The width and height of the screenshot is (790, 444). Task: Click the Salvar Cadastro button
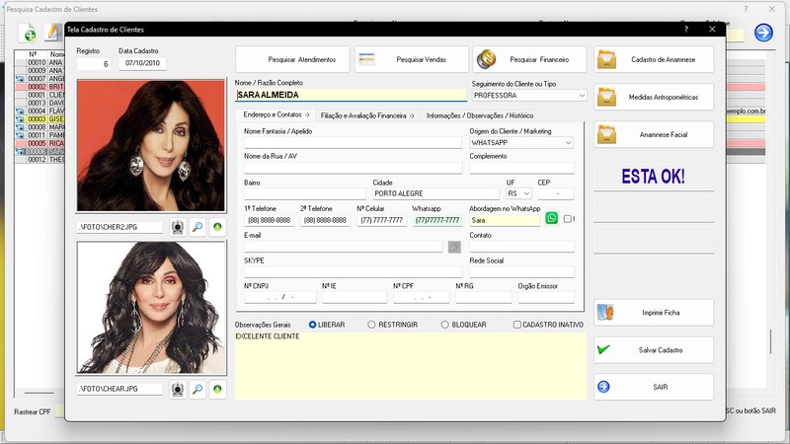[x=653, y=349]
